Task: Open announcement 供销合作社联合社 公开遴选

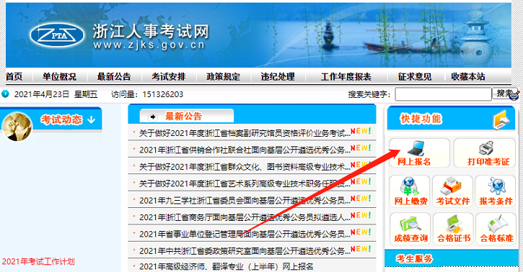Action: (245, 150)
